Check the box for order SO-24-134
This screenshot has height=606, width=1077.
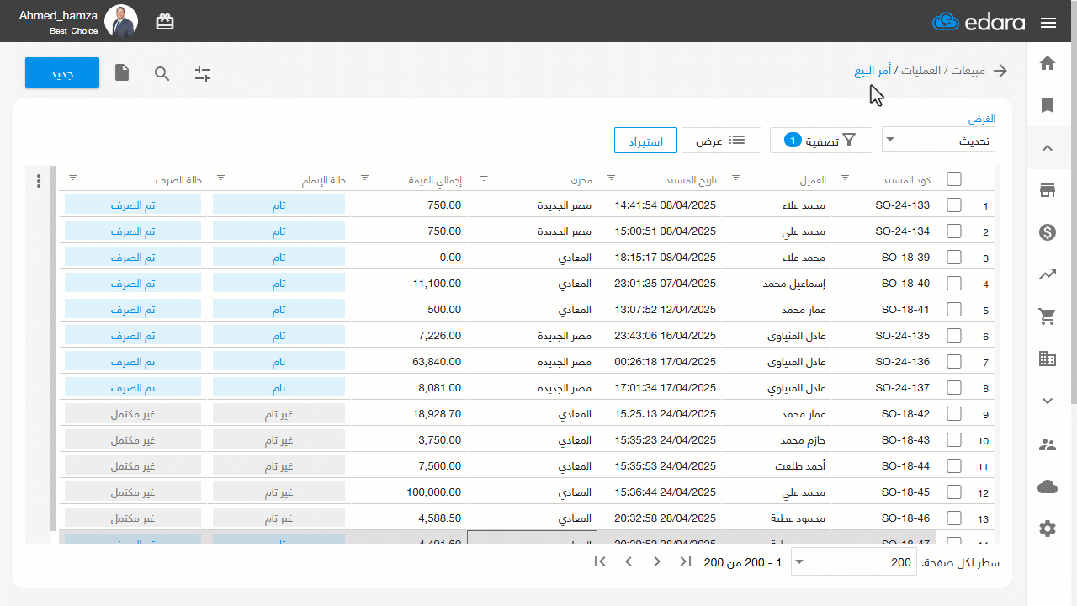954,231
